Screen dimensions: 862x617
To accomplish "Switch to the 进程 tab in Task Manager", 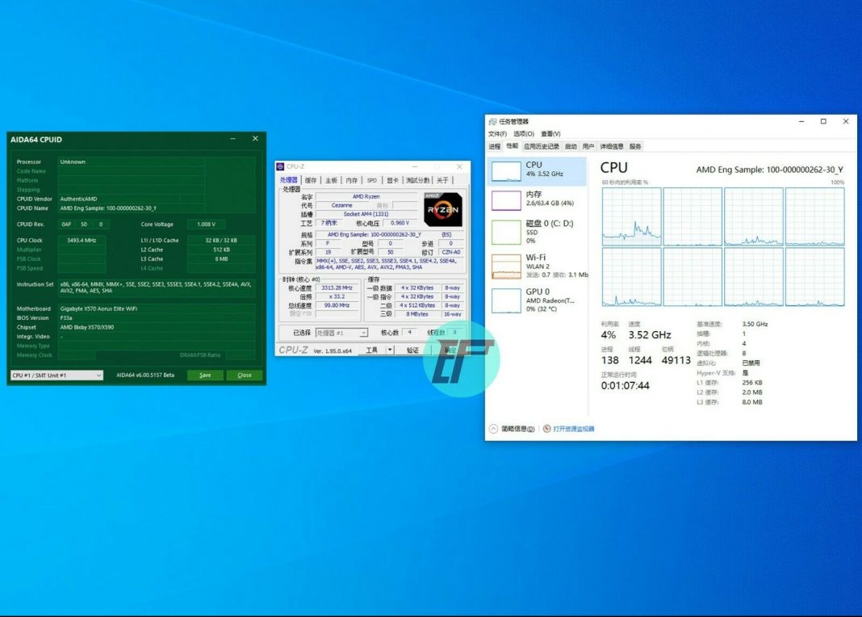I will (495, 146).
